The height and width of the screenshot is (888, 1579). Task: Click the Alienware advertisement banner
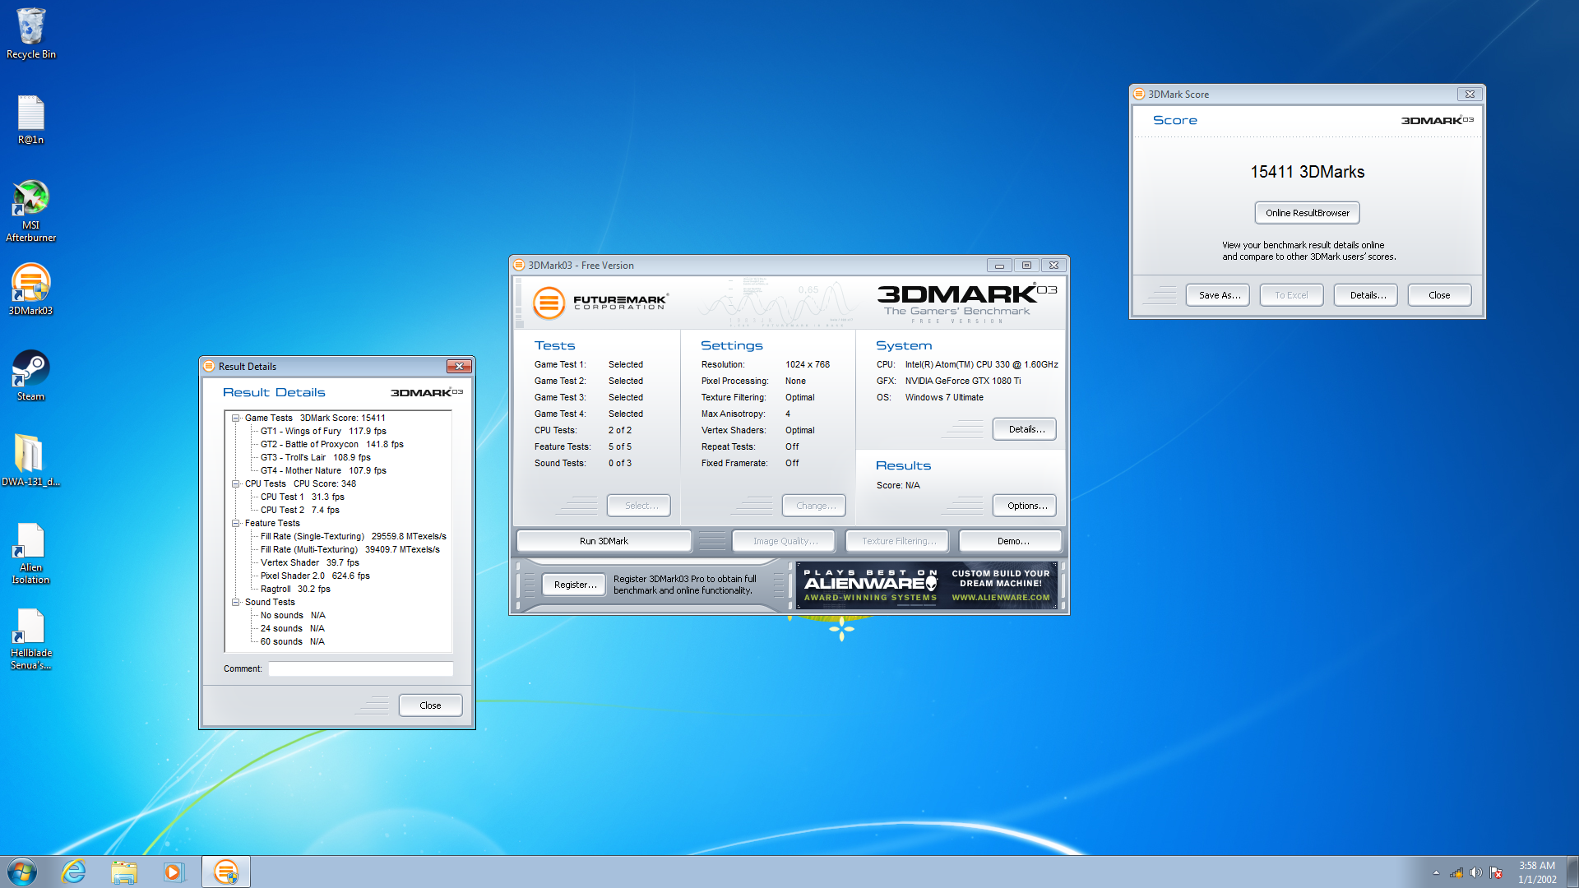tap(926, 585)
